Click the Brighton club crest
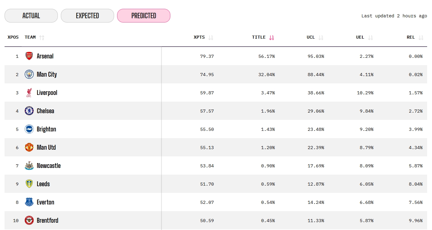Viewport: 432px width, 230px height. 29,129
